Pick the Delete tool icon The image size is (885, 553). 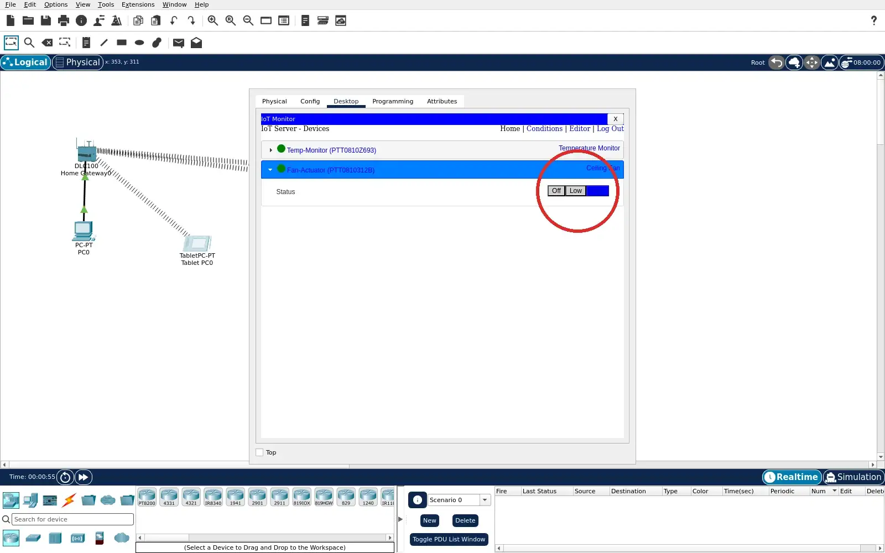(x=47, y=43)
